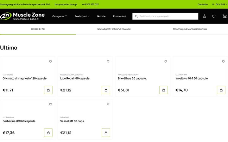
Task: Add Glicinato di magnesio to cart
Action: pyautogui.click(x=48, y=90)
